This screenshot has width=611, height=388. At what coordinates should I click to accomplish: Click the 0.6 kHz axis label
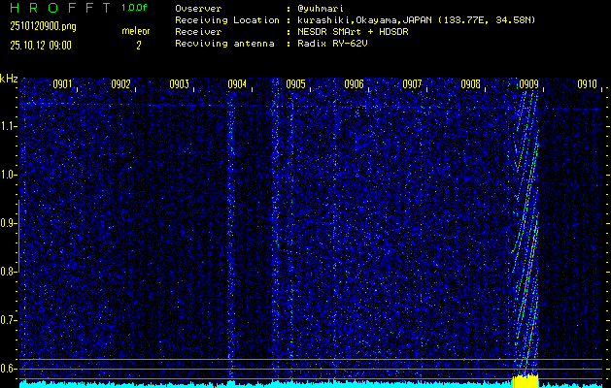[x=9, y=368]
